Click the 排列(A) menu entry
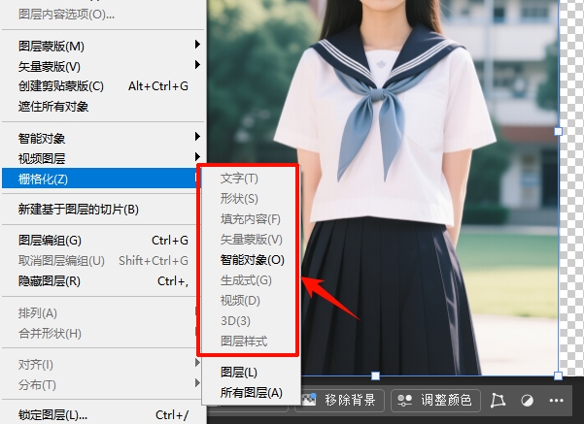Viewport: 584px width, 424px height. tap(103, 313)
